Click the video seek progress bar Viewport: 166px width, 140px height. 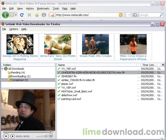coord(28,132)
